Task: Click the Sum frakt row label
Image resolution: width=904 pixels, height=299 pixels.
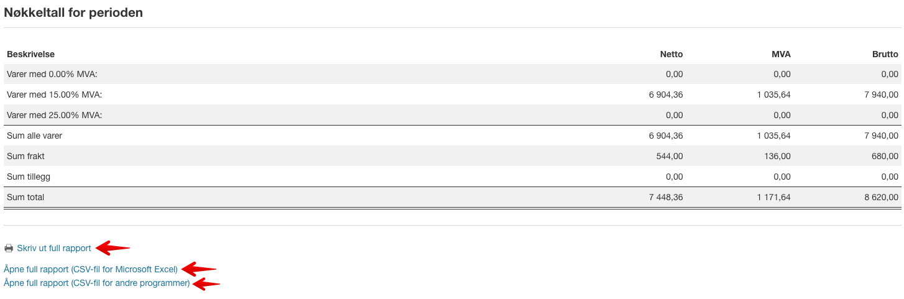Action: click(x=25, y=156)
